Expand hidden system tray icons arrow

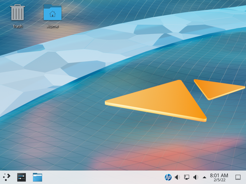(204, 177)
